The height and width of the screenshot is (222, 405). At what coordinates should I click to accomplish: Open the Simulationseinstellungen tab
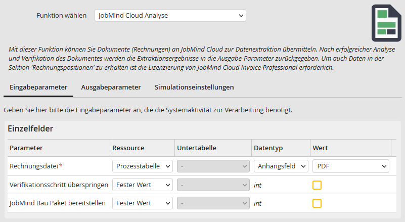tap(194, 87)
